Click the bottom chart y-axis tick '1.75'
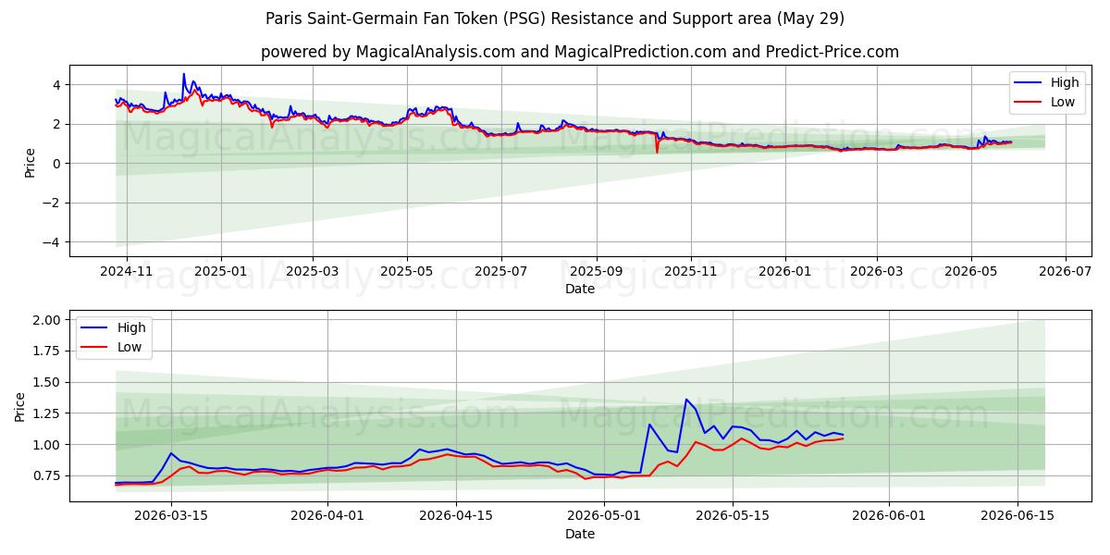This screenshot has height=555, width=1110. point(48,351)
